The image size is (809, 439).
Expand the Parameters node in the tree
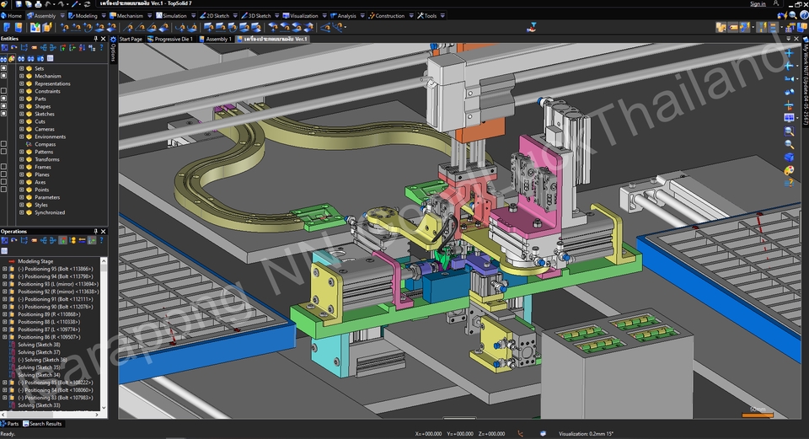(21, 197)
